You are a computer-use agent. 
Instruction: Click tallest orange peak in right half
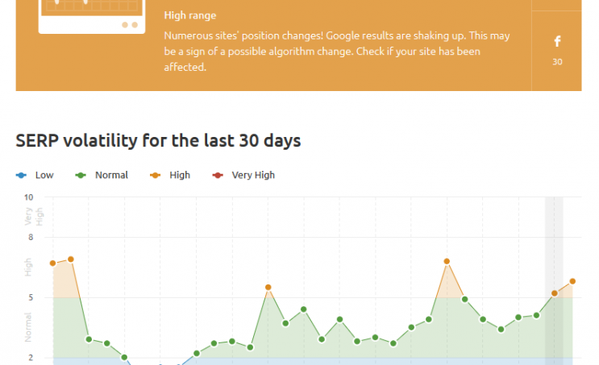point(447,261)
